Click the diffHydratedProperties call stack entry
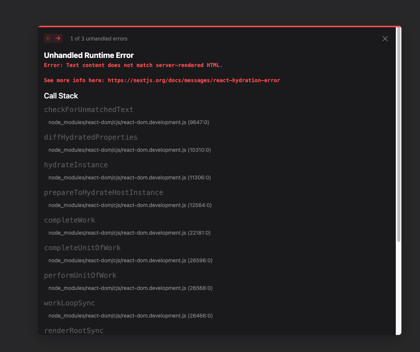 [x=91, y=137]
